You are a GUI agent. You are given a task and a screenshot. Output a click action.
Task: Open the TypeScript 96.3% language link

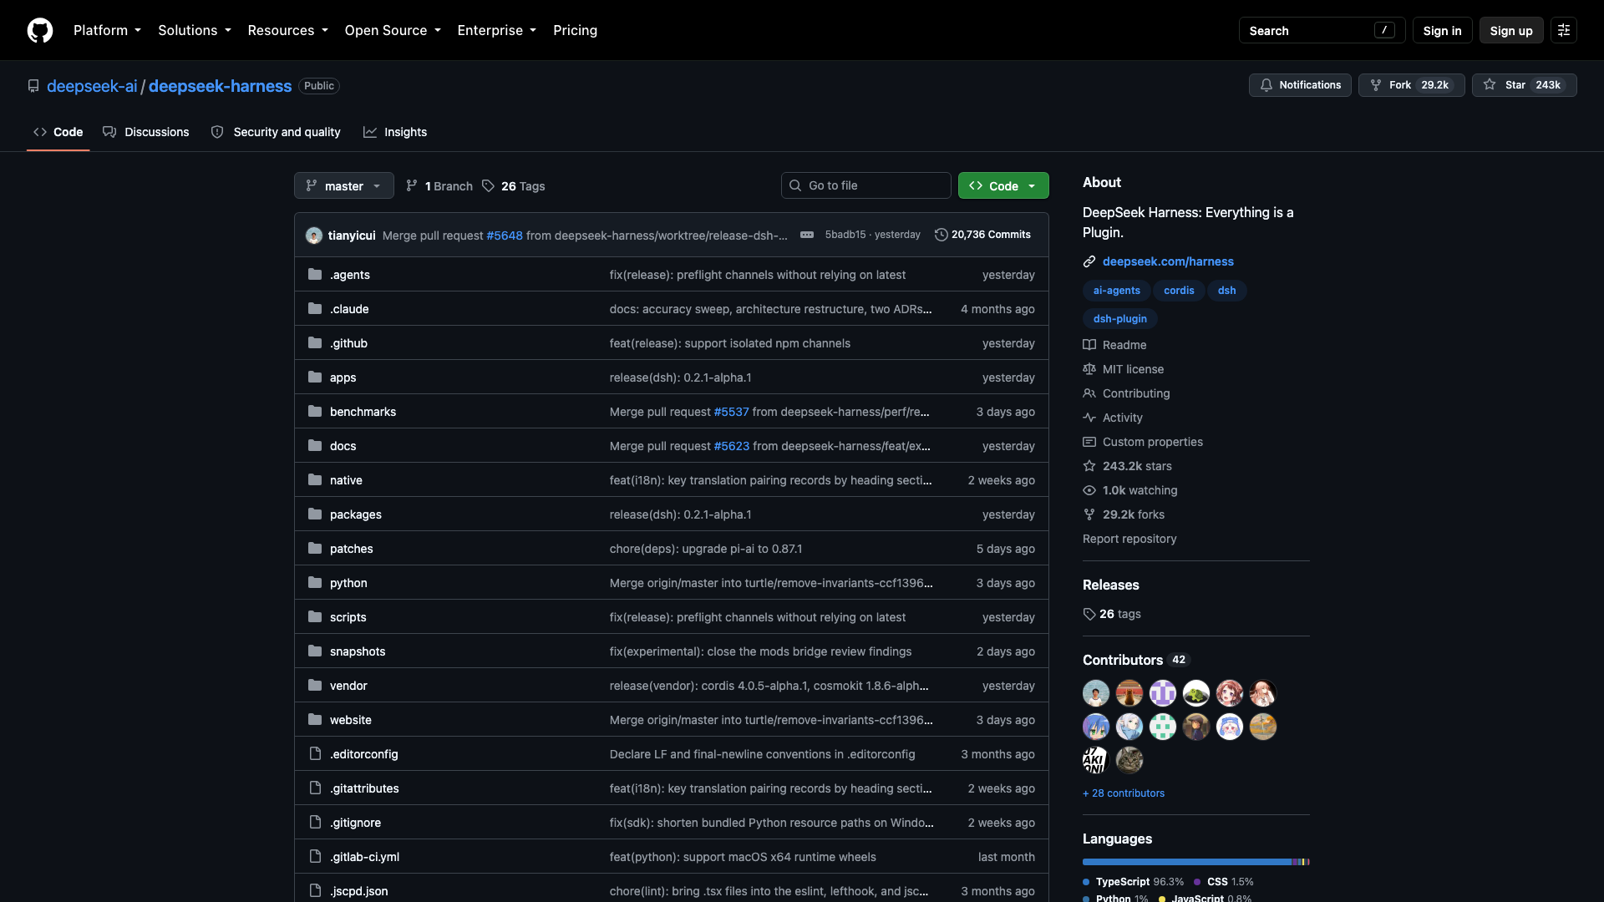1134,882
